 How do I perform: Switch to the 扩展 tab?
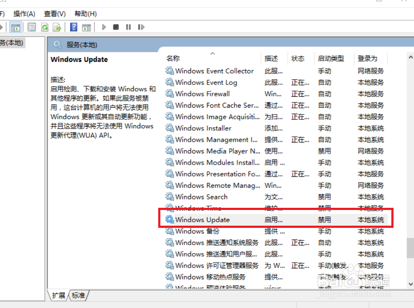[x=58, y=295]
